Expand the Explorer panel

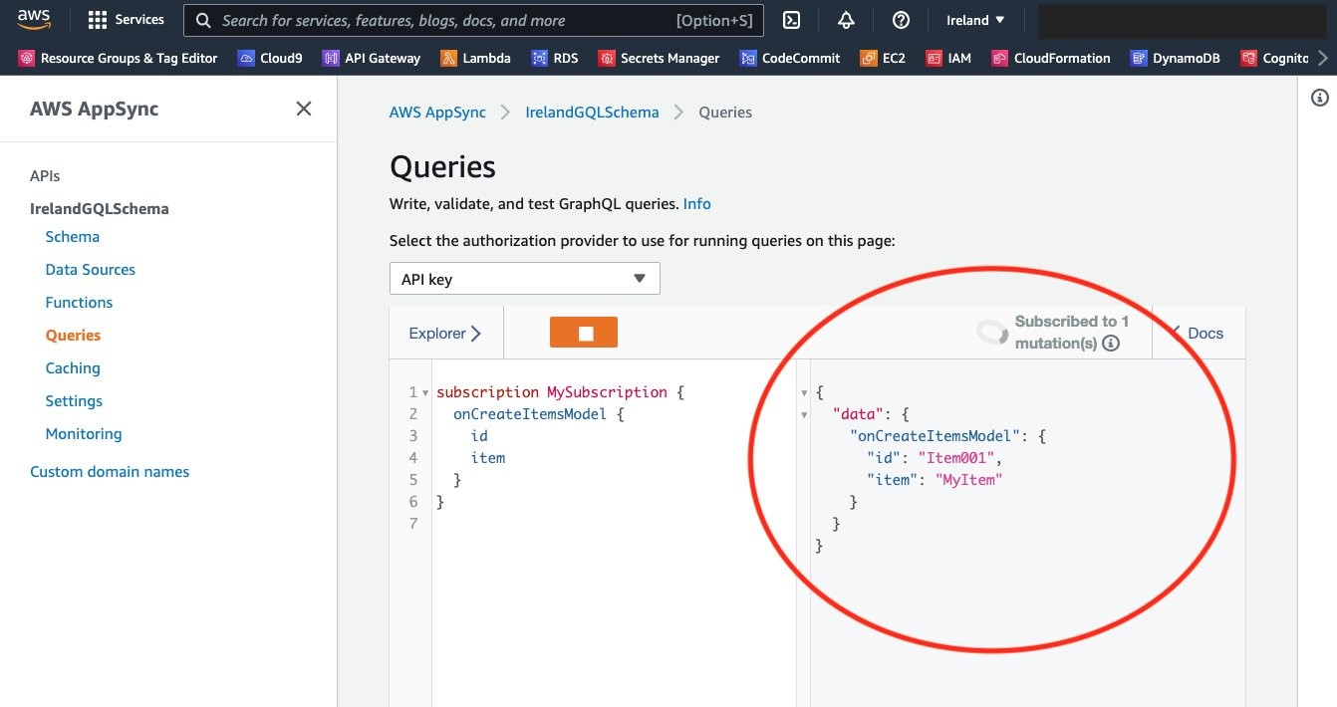[445, 333]
